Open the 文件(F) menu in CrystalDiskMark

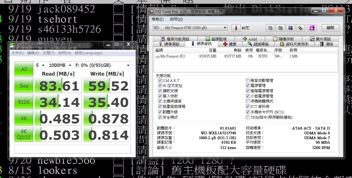(17, 53)
